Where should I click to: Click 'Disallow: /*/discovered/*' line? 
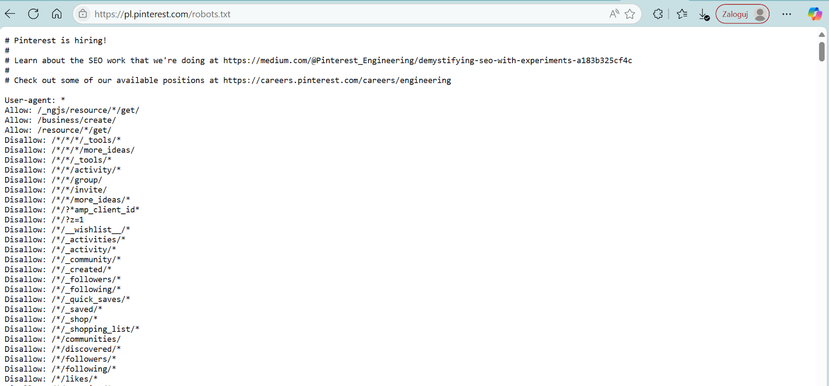[63, 349]
